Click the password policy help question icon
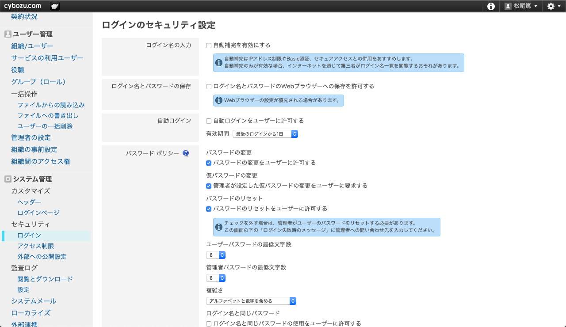The width and height of the screenshot is (566, 327). coord(186,153)
